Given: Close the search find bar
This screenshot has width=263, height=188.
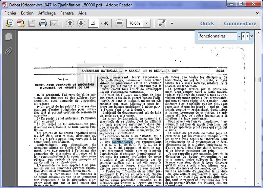Looking at the screenshot, I should pyautogui.click(x=251, y=36).
